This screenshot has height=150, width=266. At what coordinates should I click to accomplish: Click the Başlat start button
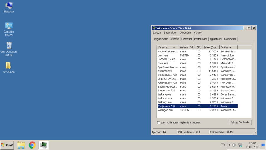coord(7,145)
